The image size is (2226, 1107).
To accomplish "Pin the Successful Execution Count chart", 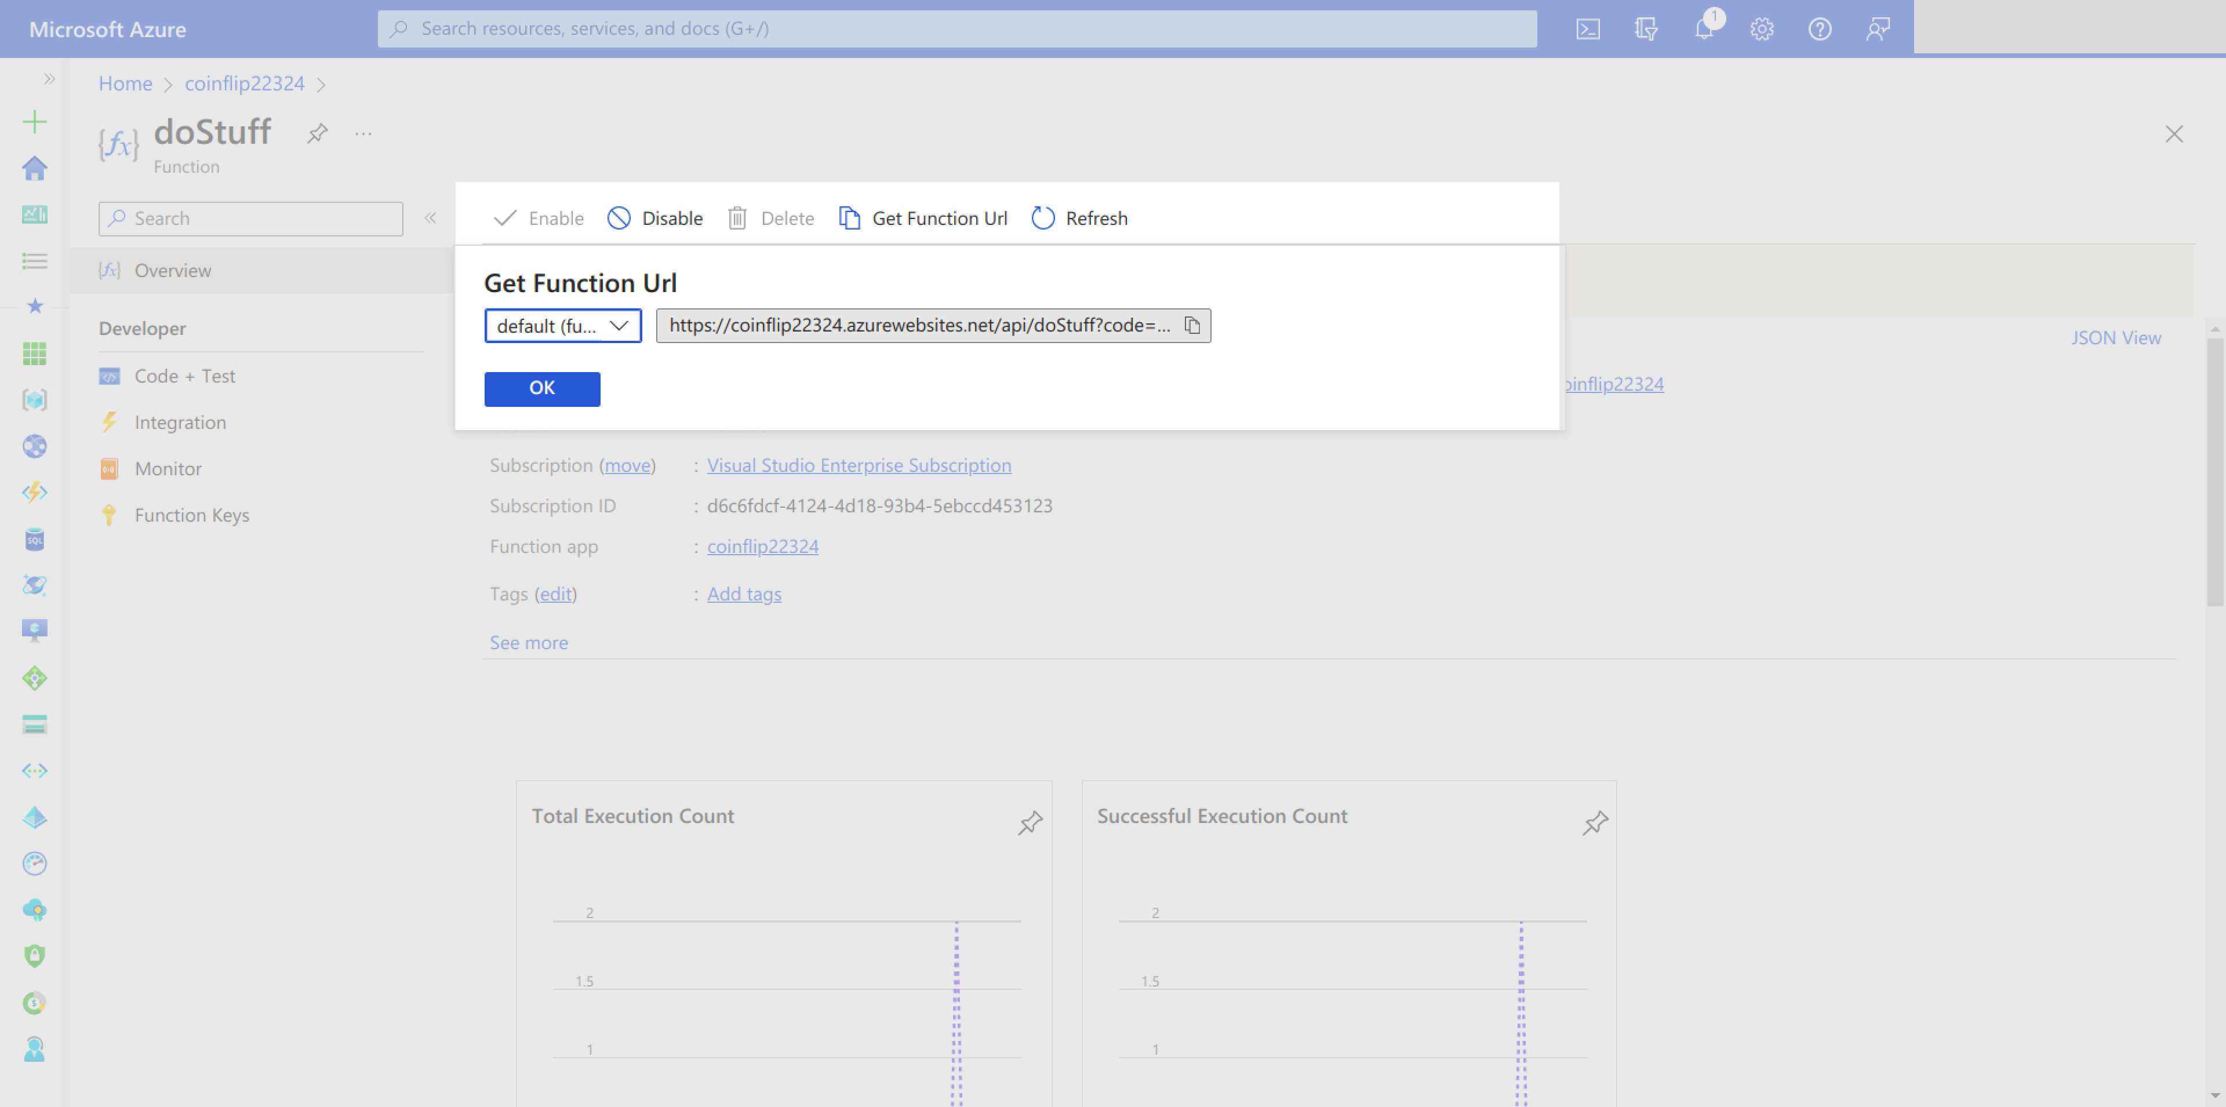I will (x=1594, y=822).
